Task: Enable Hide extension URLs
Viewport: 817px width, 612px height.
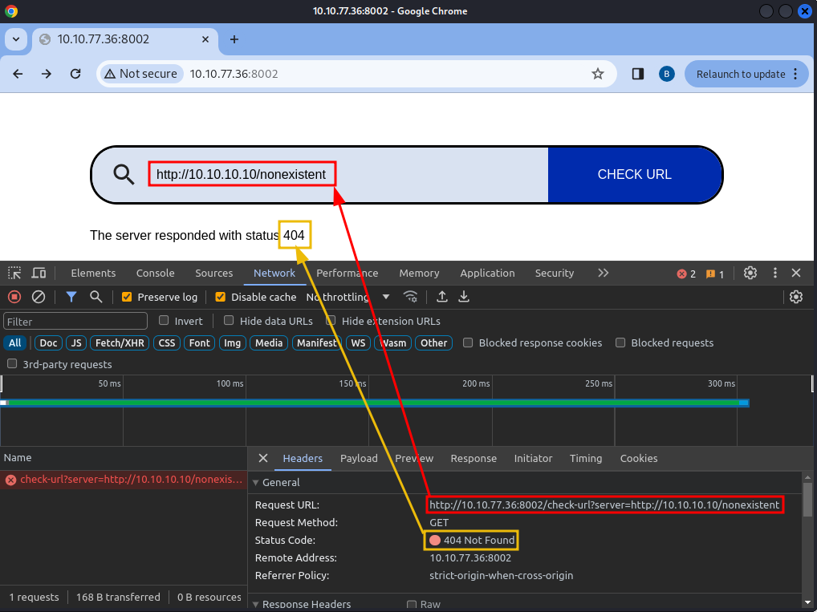Action: point(331,320)
